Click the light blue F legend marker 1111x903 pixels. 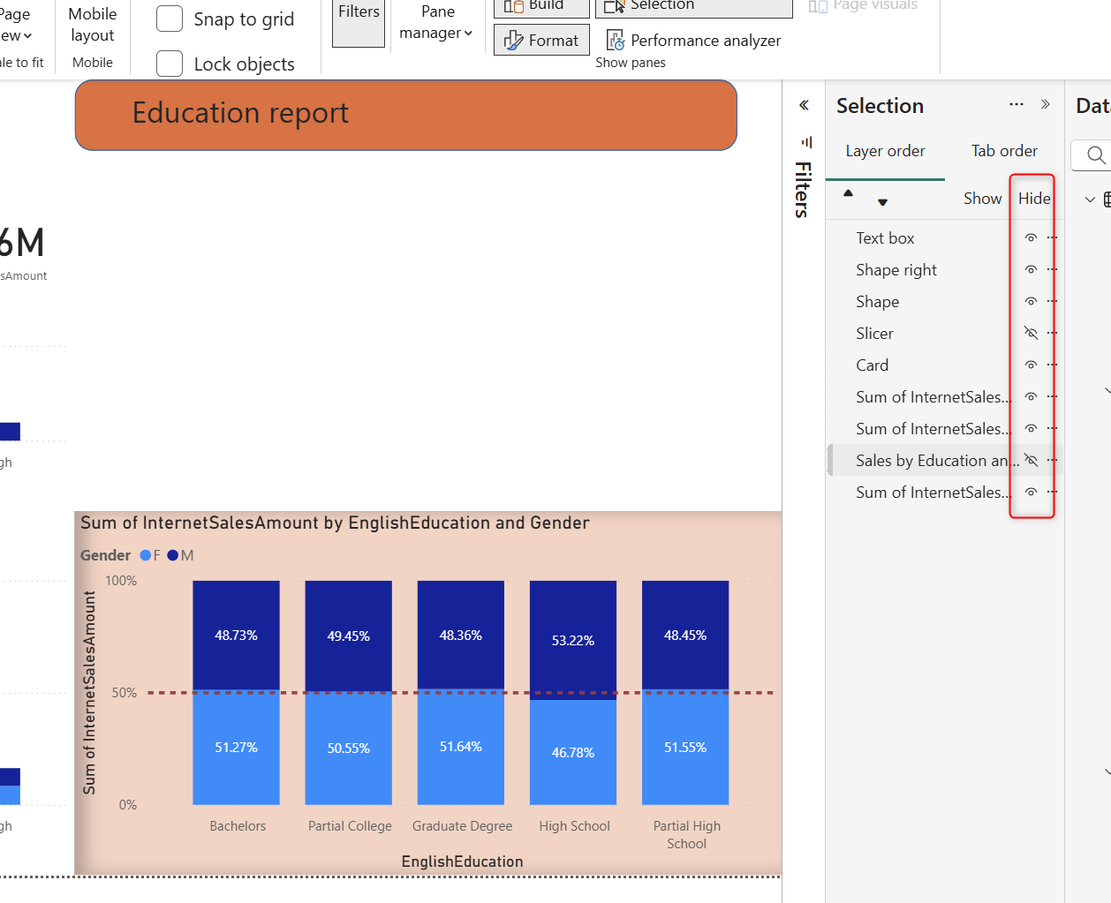pos(146,555)
